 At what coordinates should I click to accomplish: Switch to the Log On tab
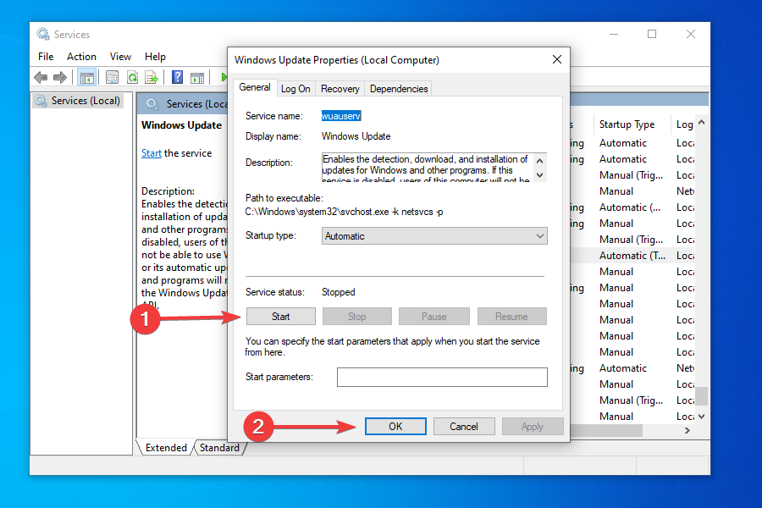click(295, 87)
